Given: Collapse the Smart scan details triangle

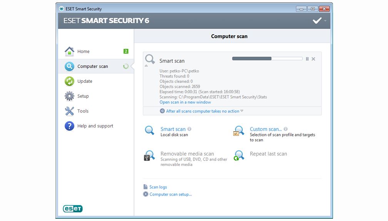Looking at the screenshot, I should tap(146, 66).
